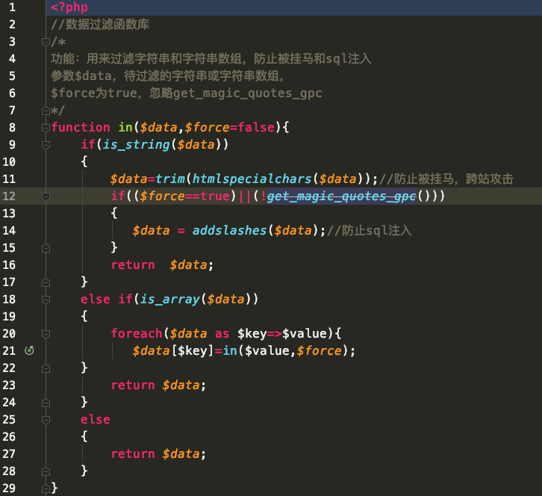542x496 pixels.
Task: Click the trim function name on line 11
Action: (170, 179)
